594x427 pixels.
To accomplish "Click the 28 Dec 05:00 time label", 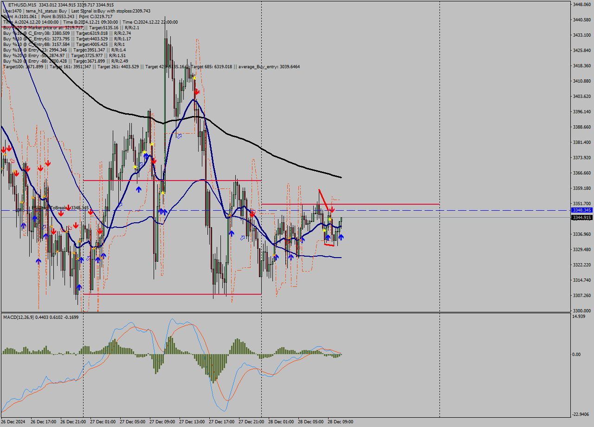I will [310, 422].
